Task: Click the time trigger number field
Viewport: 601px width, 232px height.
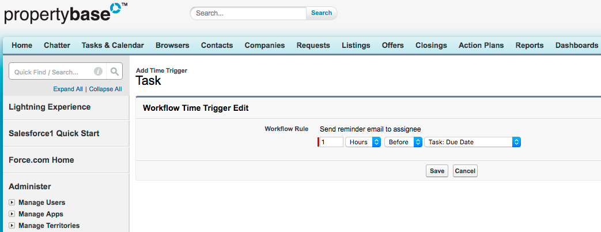Action: pyautogui.click(x=331, y=142)
